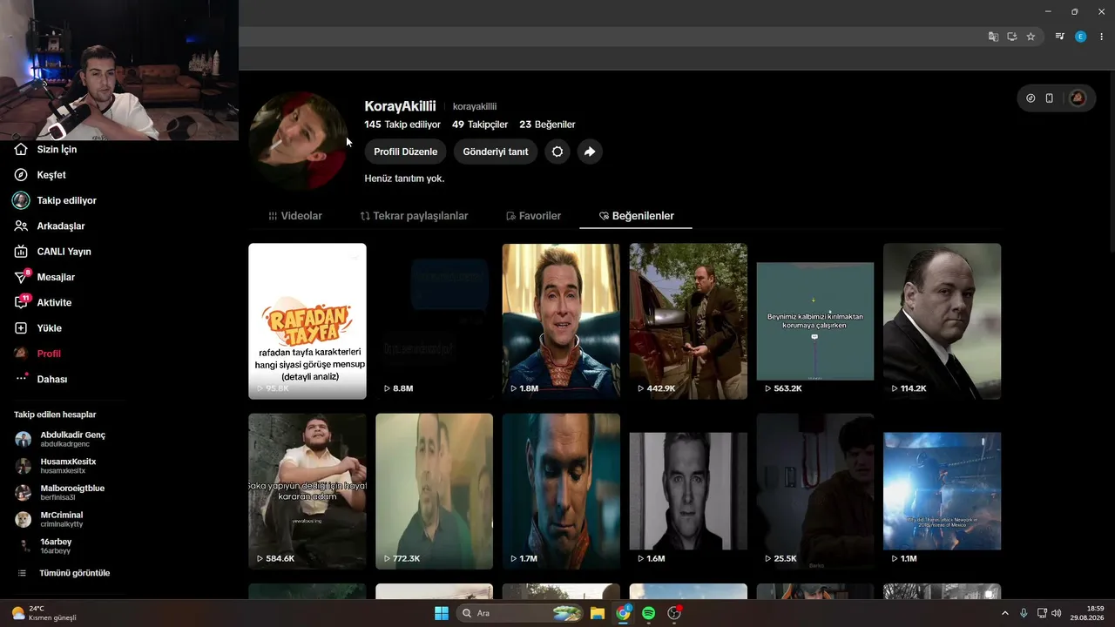1115x627 pixels.
Task: Click the phone app download icon
Action: 1049,98
